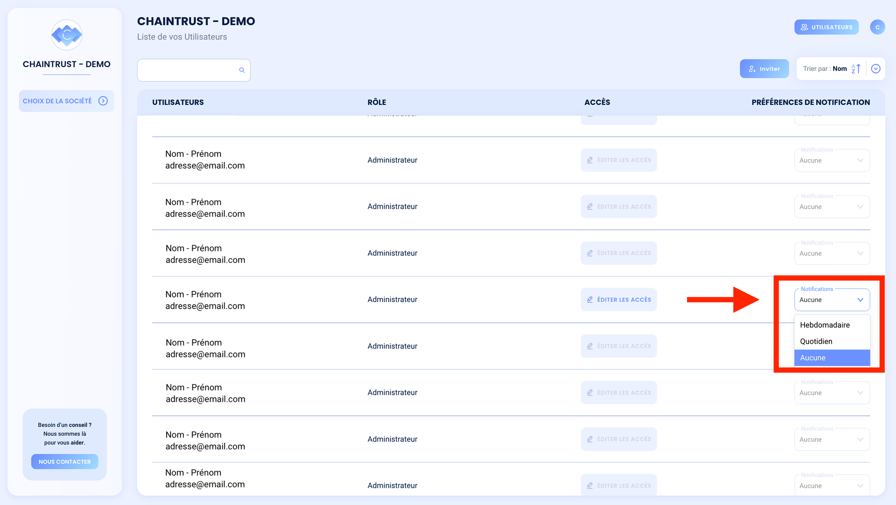Click the active Éditer les accès button
Viewport: 896px width, 505px height.
(619, 299)
